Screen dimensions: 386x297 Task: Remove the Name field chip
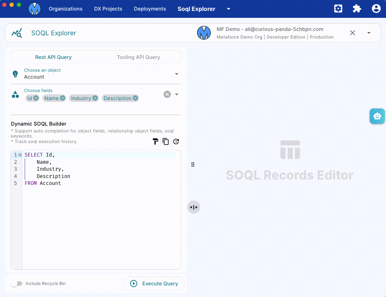coord(63,98)
